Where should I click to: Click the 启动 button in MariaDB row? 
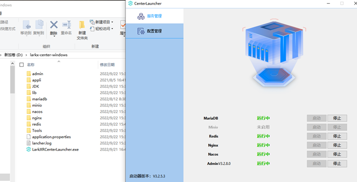click(317, 118)
